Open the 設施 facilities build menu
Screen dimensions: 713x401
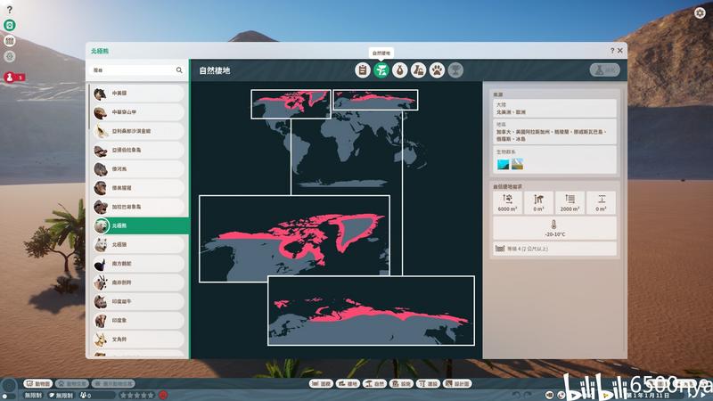[x=402, y=384]
